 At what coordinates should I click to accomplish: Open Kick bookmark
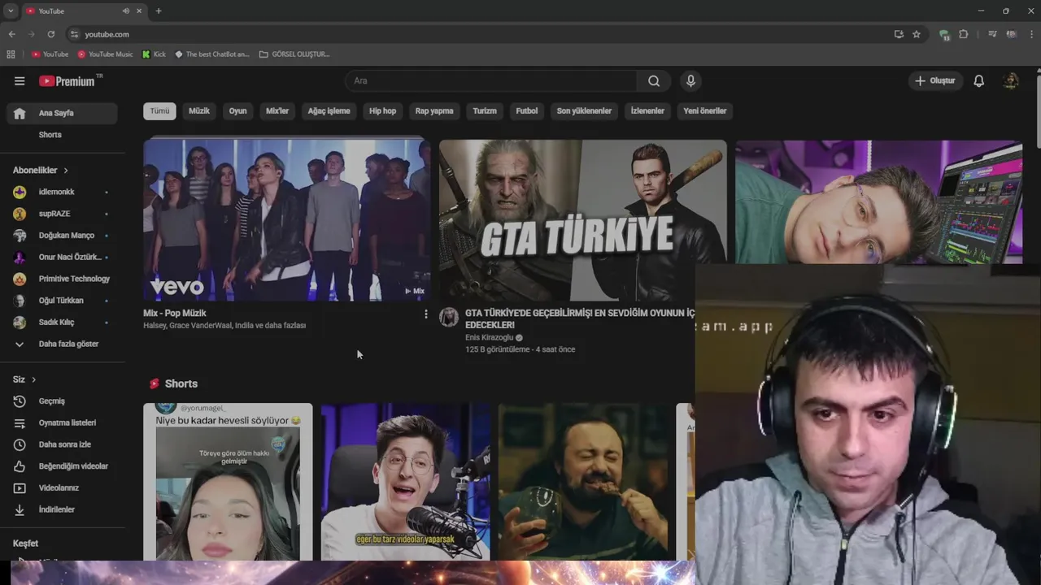154,54
